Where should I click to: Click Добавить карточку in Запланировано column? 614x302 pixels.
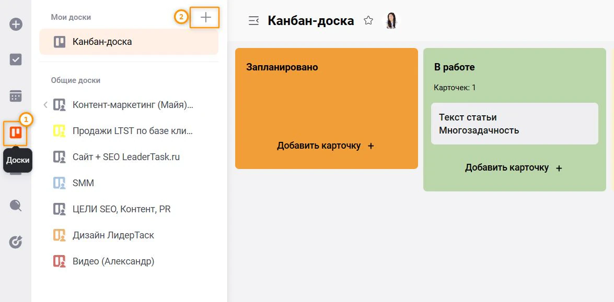click(326, 146)
